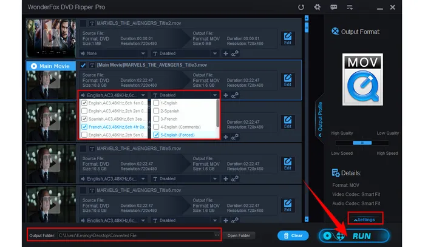425x247 pixels.
Task: Click the refresh icon in title bar
Action: 301,7
